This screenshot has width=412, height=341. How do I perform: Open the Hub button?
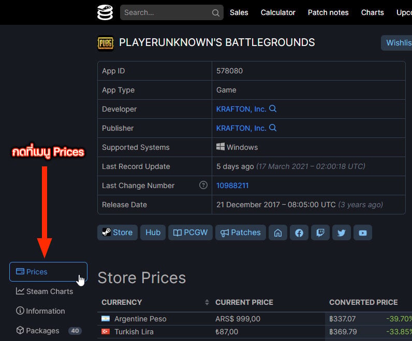coord(153,233)
